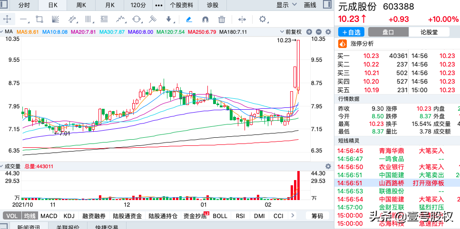Click the MA5:8.61 label
The height and width of the screenshot is (229, 460).
coord(27,32)
